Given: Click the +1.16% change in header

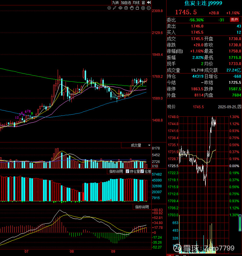Looking at the screenshot, I should coord(233,13).
